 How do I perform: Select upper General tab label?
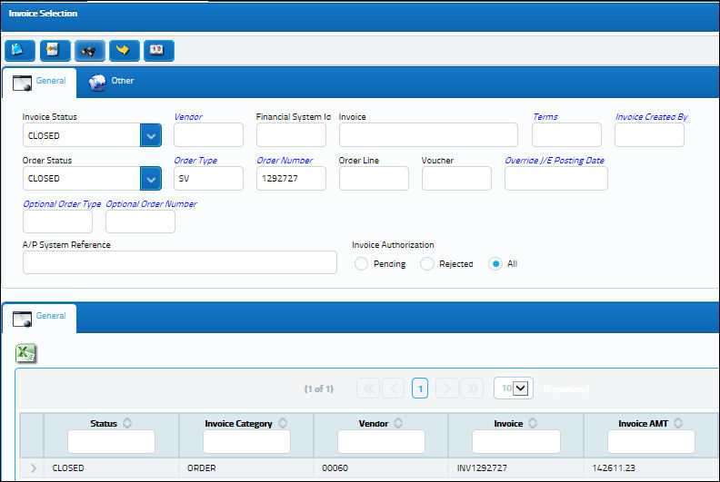(x=51, y=81)
